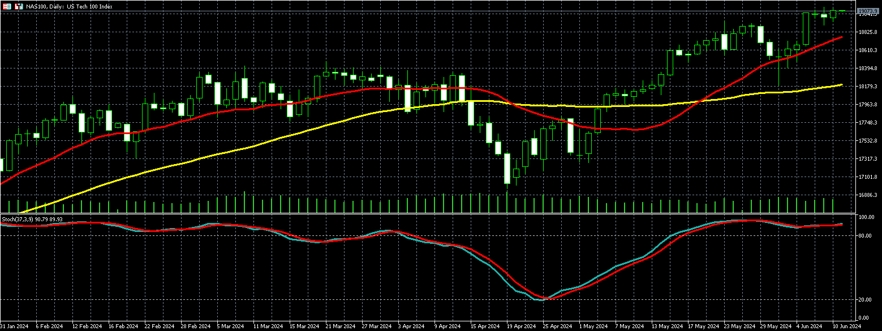Select the red moving average's right end
Image resolution: width=882 pixels, height=331 pixels.
[x=841, y=37]
